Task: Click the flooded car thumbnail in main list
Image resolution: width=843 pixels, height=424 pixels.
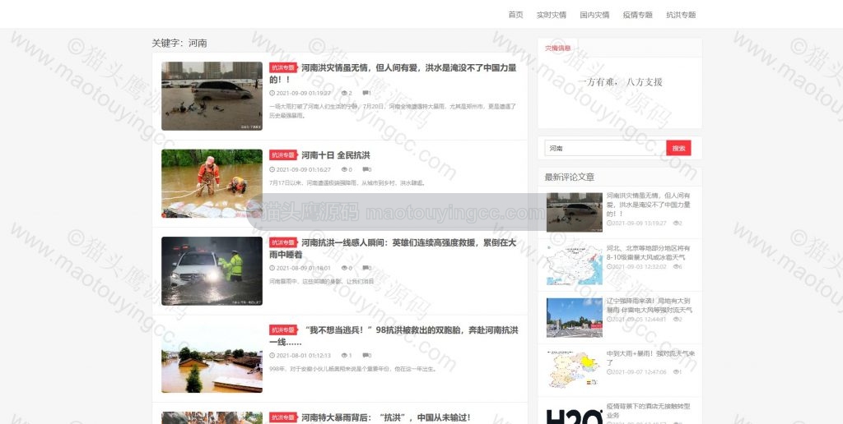Action: click(x=212, y=96)
